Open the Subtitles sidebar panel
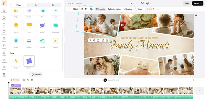The width and height of the screenshot is (205, 99). tap(4, 32)
